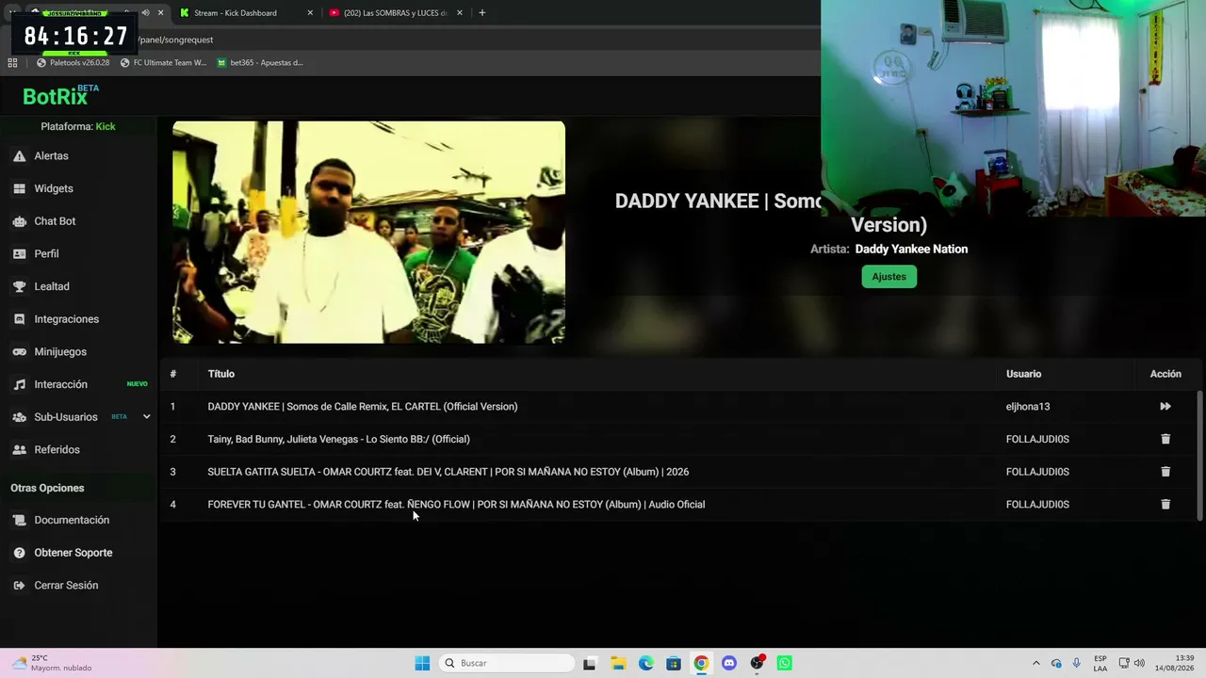
Task: Open the FC Ultimate Team bookmark
Action: (163, 63)
